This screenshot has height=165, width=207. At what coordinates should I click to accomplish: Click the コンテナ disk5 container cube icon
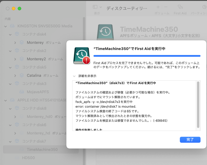point(17,67)
